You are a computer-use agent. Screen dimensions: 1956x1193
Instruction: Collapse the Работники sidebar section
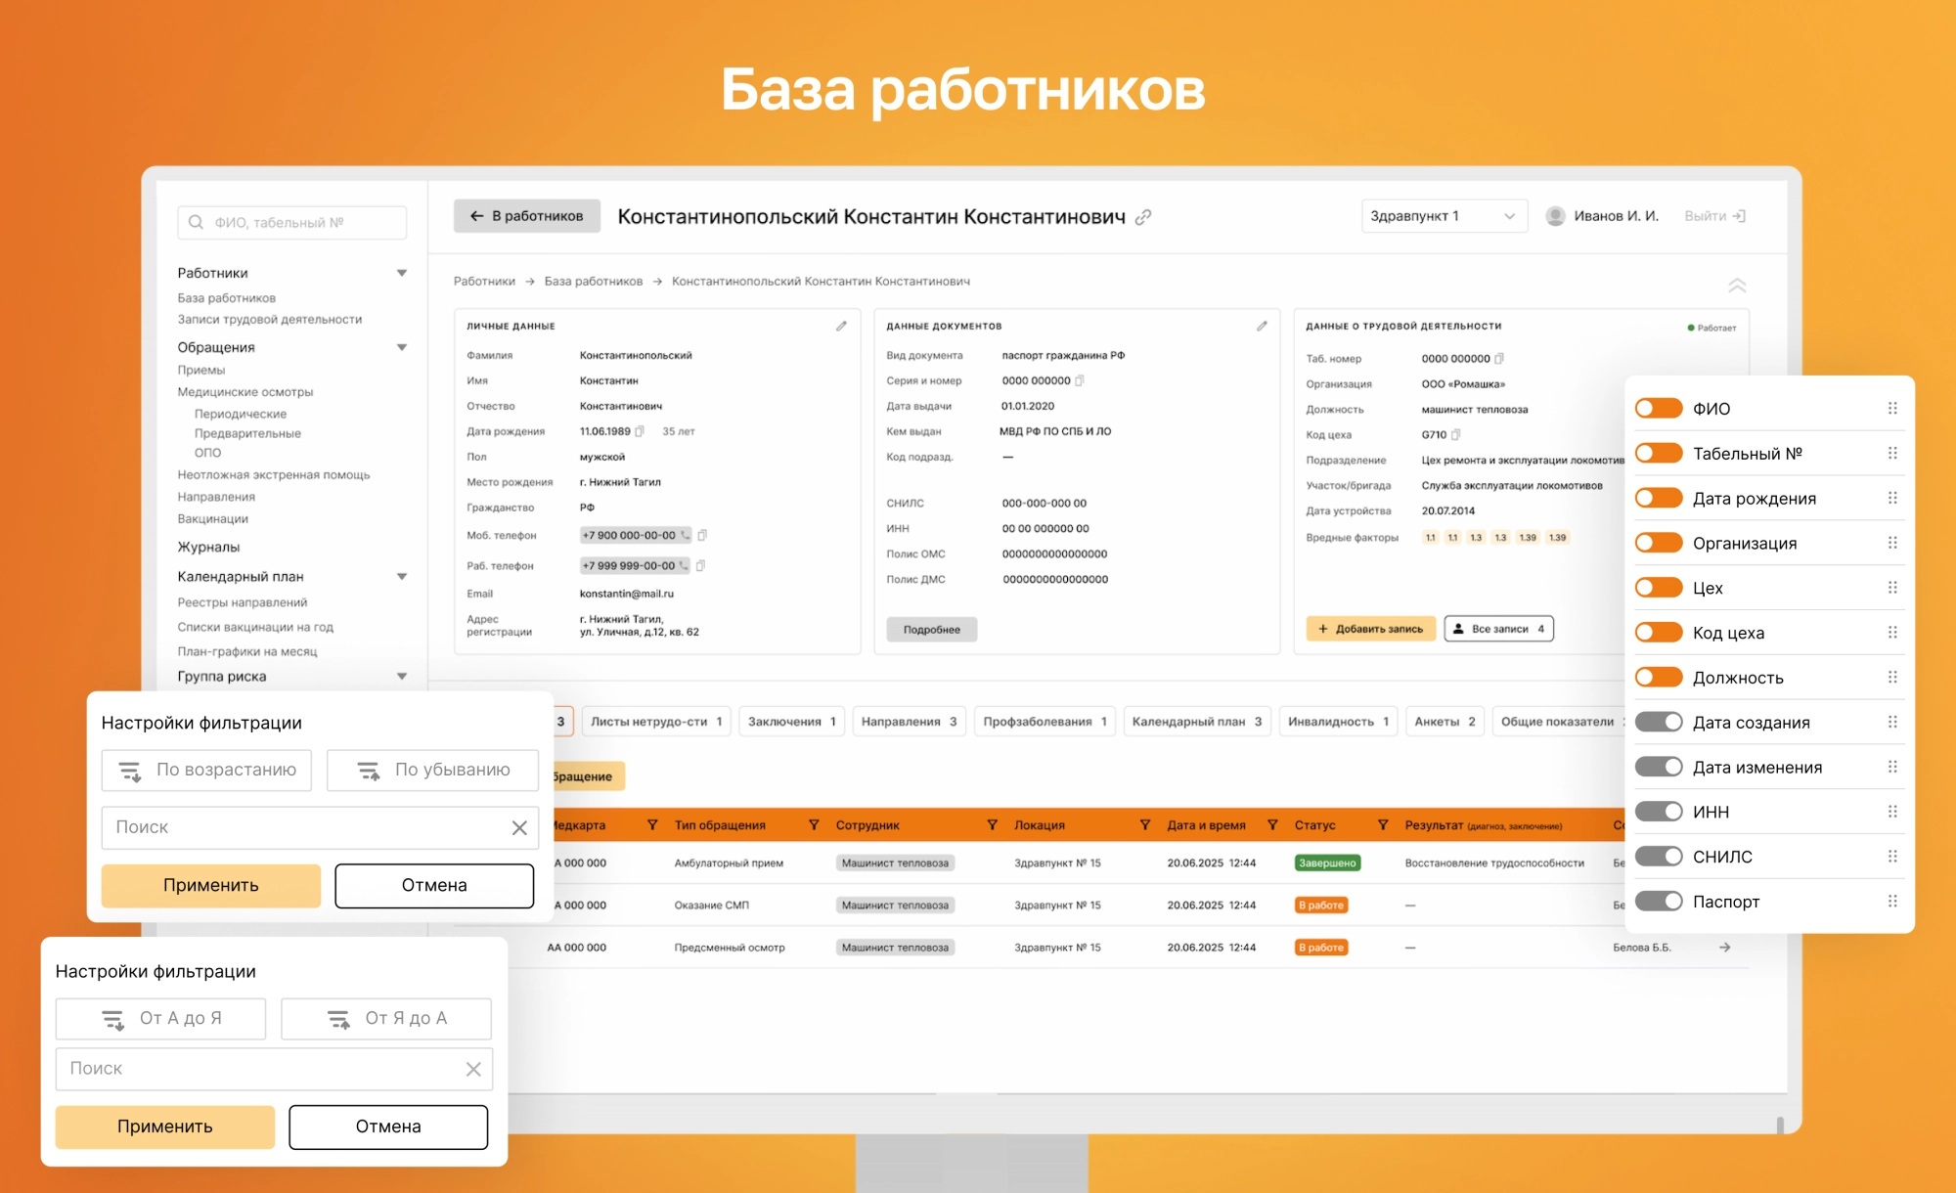tap(402, 272)
